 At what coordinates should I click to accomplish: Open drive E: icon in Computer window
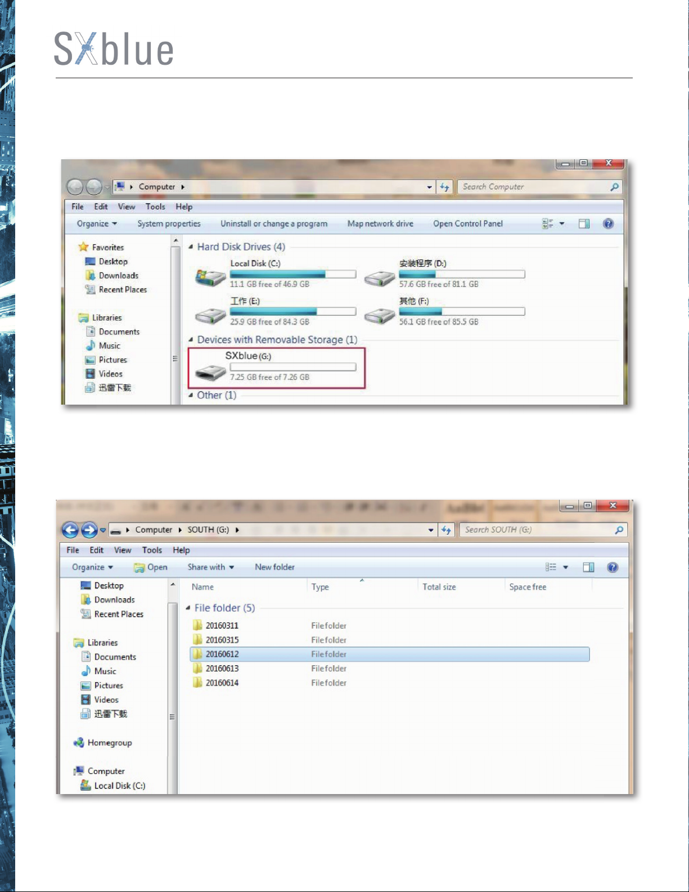210,316
